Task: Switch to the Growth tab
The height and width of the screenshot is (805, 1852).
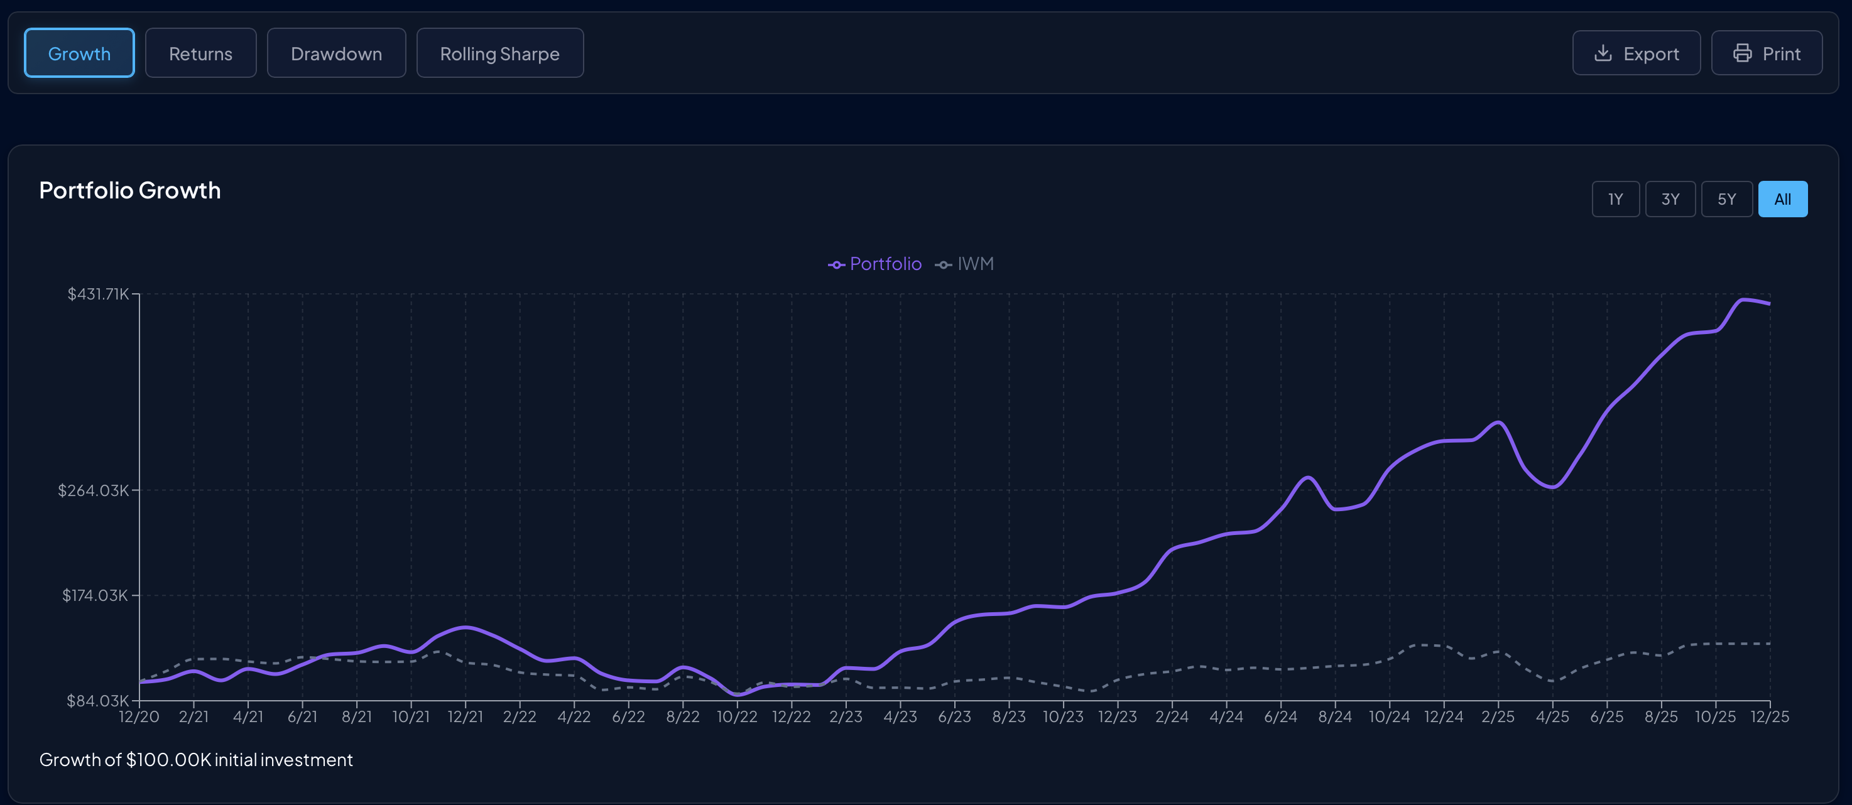Action: [79, 53]
